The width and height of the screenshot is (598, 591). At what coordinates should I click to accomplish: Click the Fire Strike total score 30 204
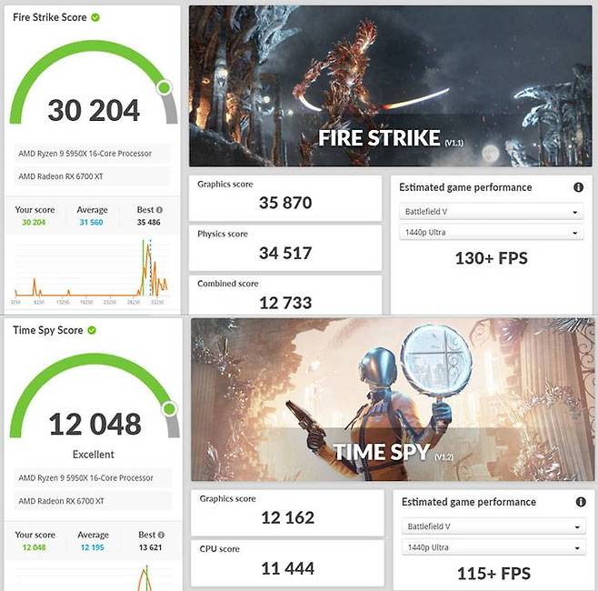[94, 110]
